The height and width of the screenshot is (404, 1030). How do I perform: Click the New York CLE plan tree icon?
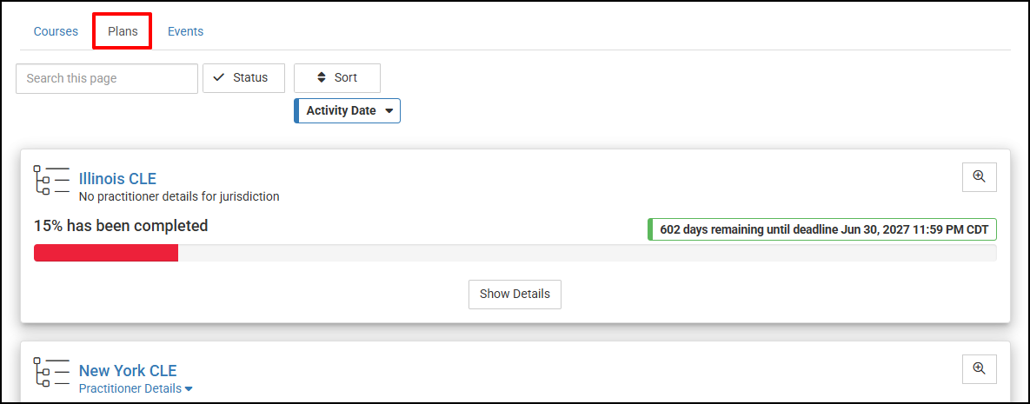coord(50,372)
